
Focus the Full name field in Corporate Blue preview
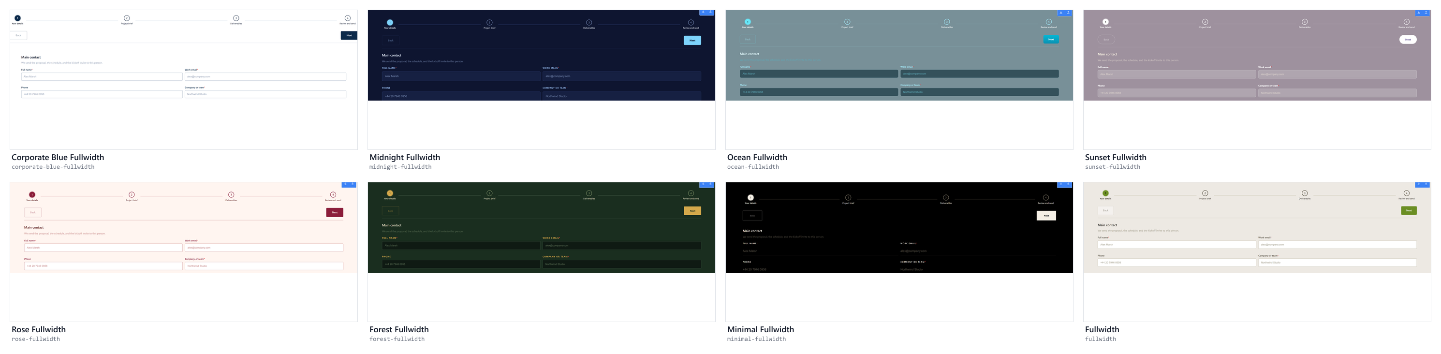(x=102, y=76)
